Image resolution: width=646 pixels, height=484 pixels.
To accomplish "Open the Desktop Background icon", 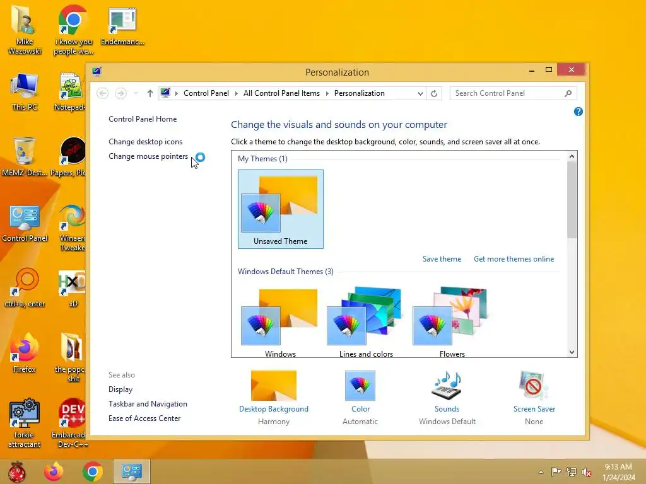I will [x=274, y=385].
